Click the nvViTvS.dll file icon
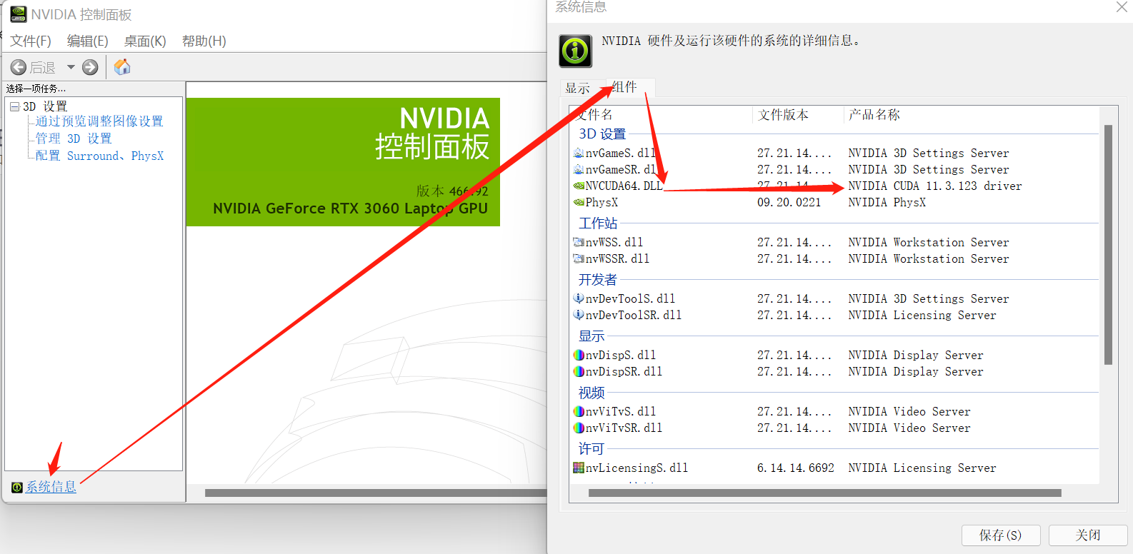Viewport: 1133px width, 554px height. 579,411
